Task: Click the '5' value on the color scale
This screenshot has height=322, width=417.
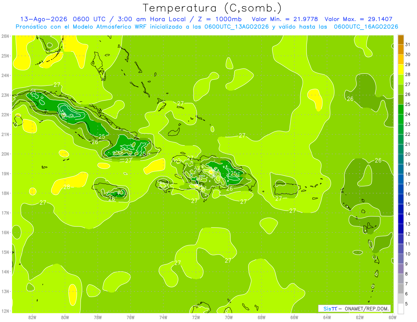Action: pyautogui.click(x=407, y=303)
